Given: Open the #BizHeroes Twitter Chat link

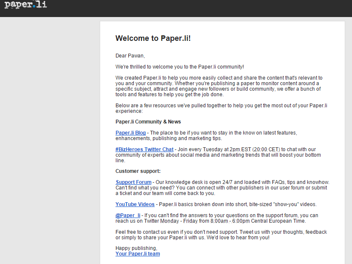Looking at the screenshot, I should [x=144, y=149].
